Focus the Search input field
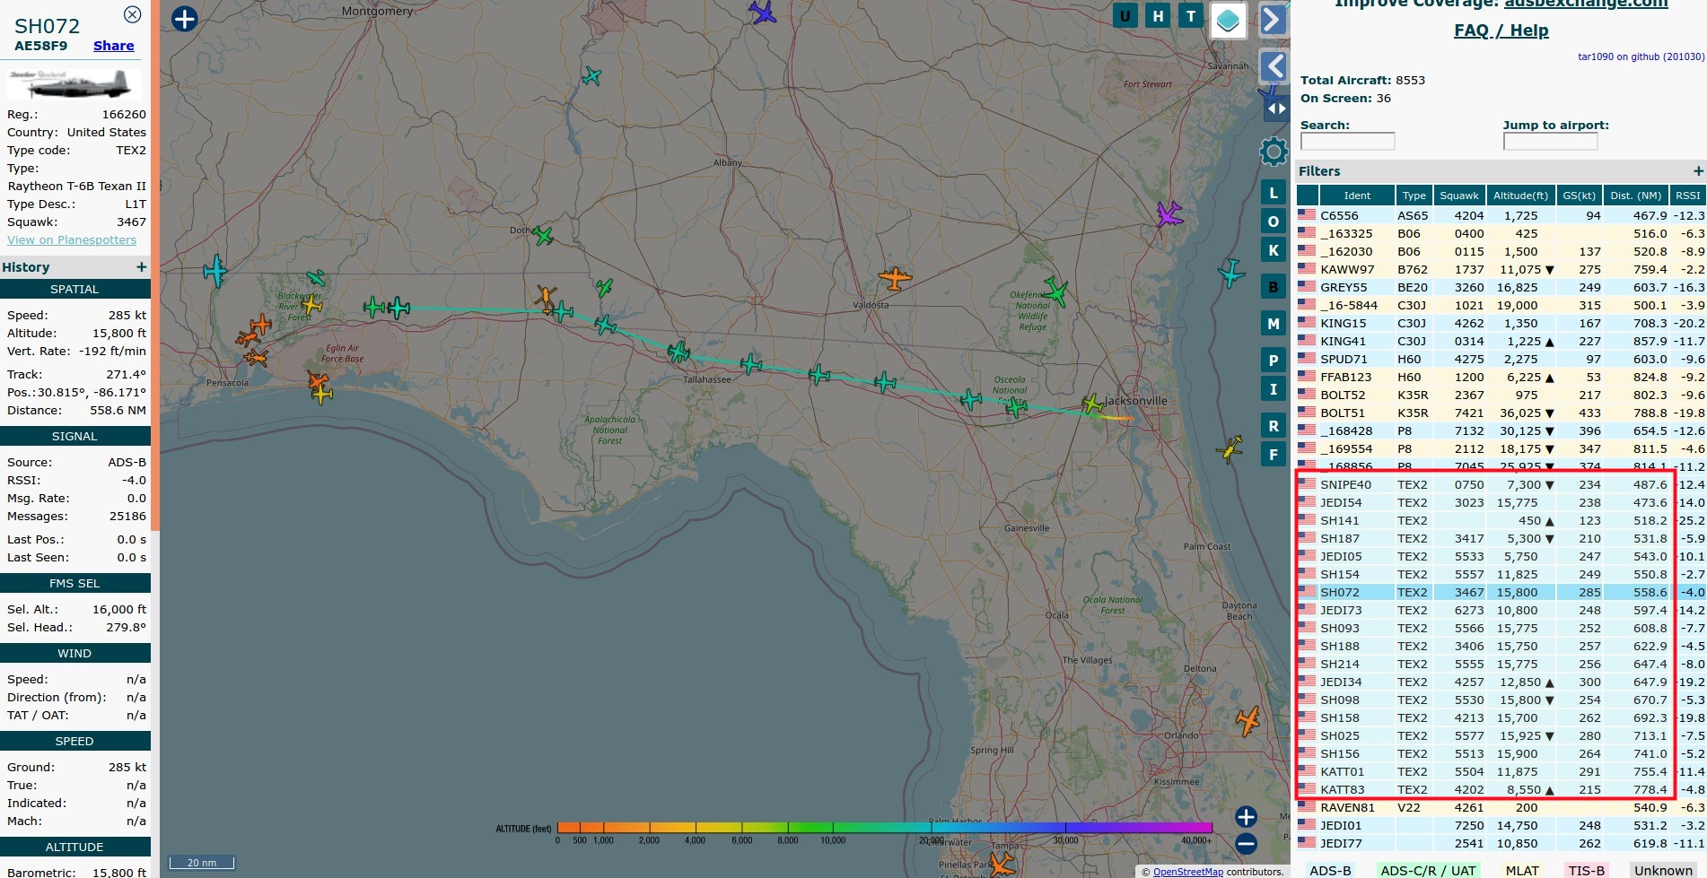The width and height of the screenshot is (1707, 878). tap(1348, 141)
